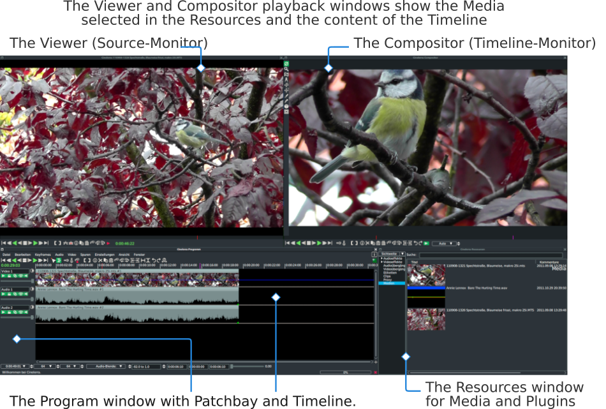Select the arrow editing mode tool
The image size is (606, 409).
click(x=54, y=260)
